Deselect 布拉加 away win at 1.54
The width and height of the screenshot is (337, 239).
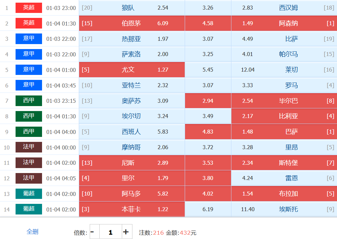(x=284, y=194)
